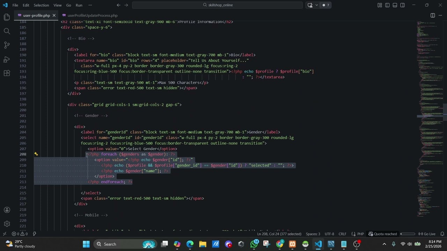Expand the Copilot chat dropdown arrow
Screen dimensions: 447x251
316,5
